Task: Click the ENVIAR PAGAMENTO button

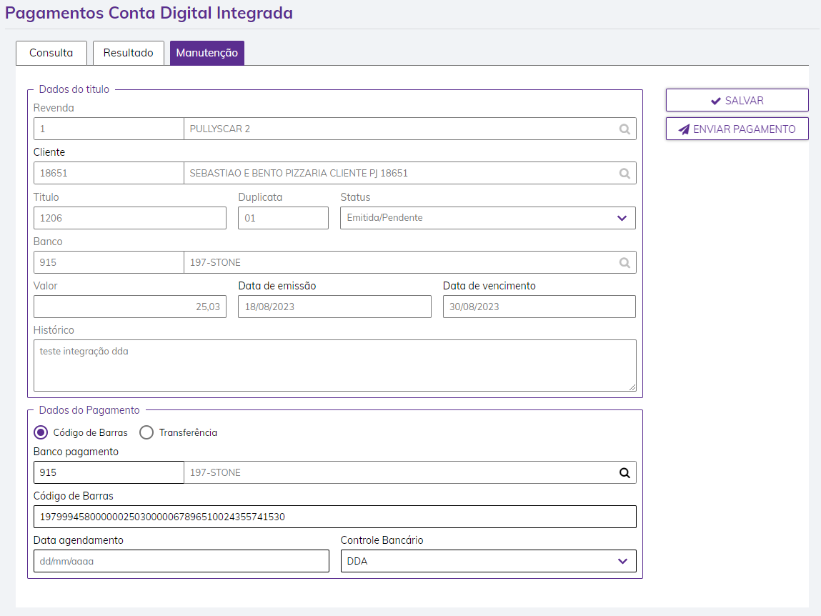Action: (737, 129)
